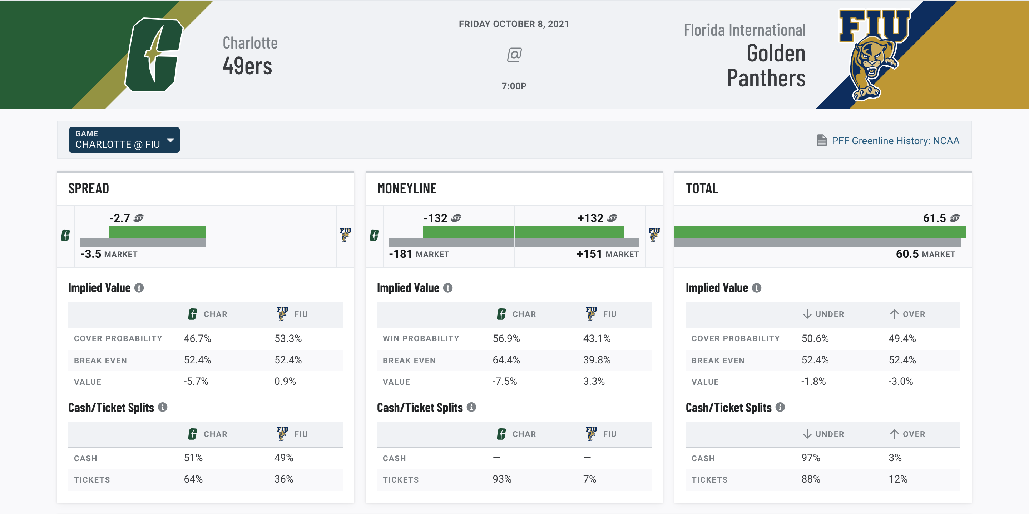
Task: Click FIU logo in Moneyline Implied Value header
Action: click(591, 314)
